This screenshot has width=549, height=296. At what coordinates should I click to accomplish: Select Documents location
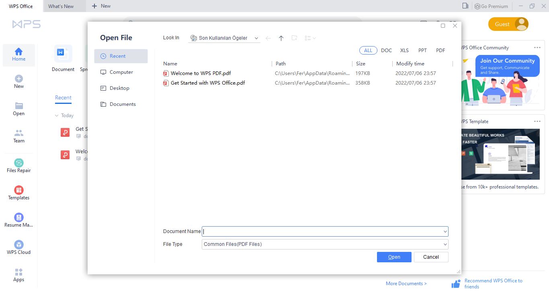point(121,104)
